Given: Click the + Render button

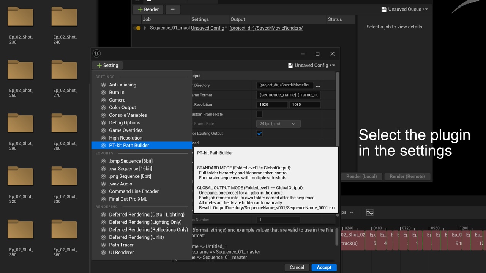Looking at the screenshot, I should tap(148, 9).
